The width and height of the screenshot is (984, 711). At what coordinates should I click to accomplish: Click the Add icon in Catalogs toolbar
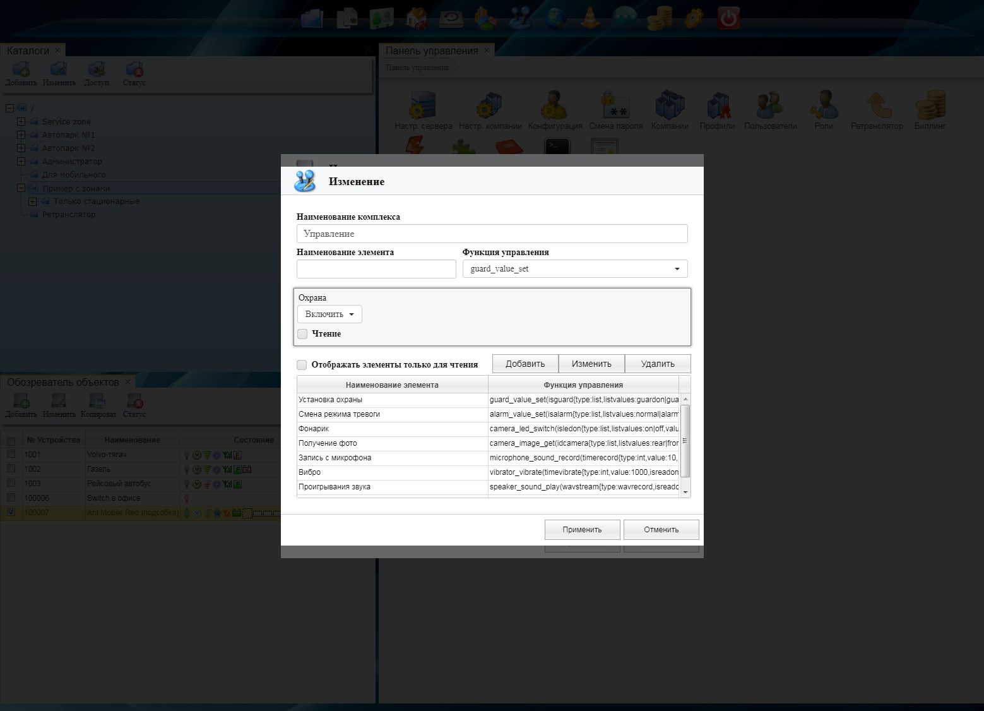click(x=21, y=73)
